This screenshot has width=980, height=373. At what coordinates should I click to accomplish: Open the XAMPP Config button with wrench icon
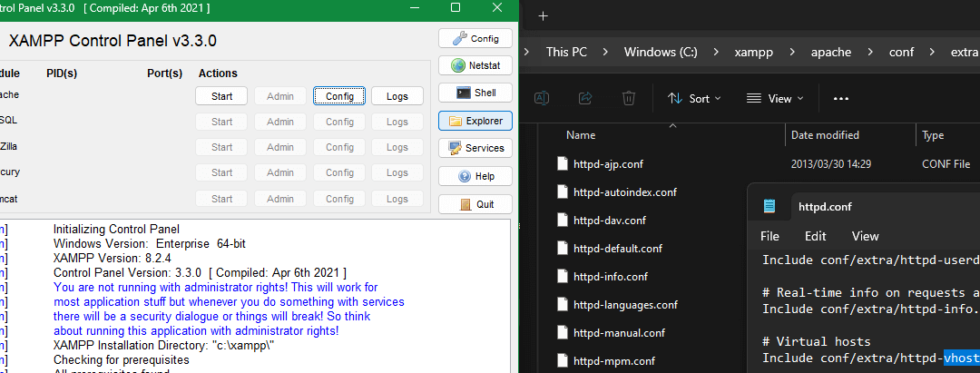pos(475,38)
